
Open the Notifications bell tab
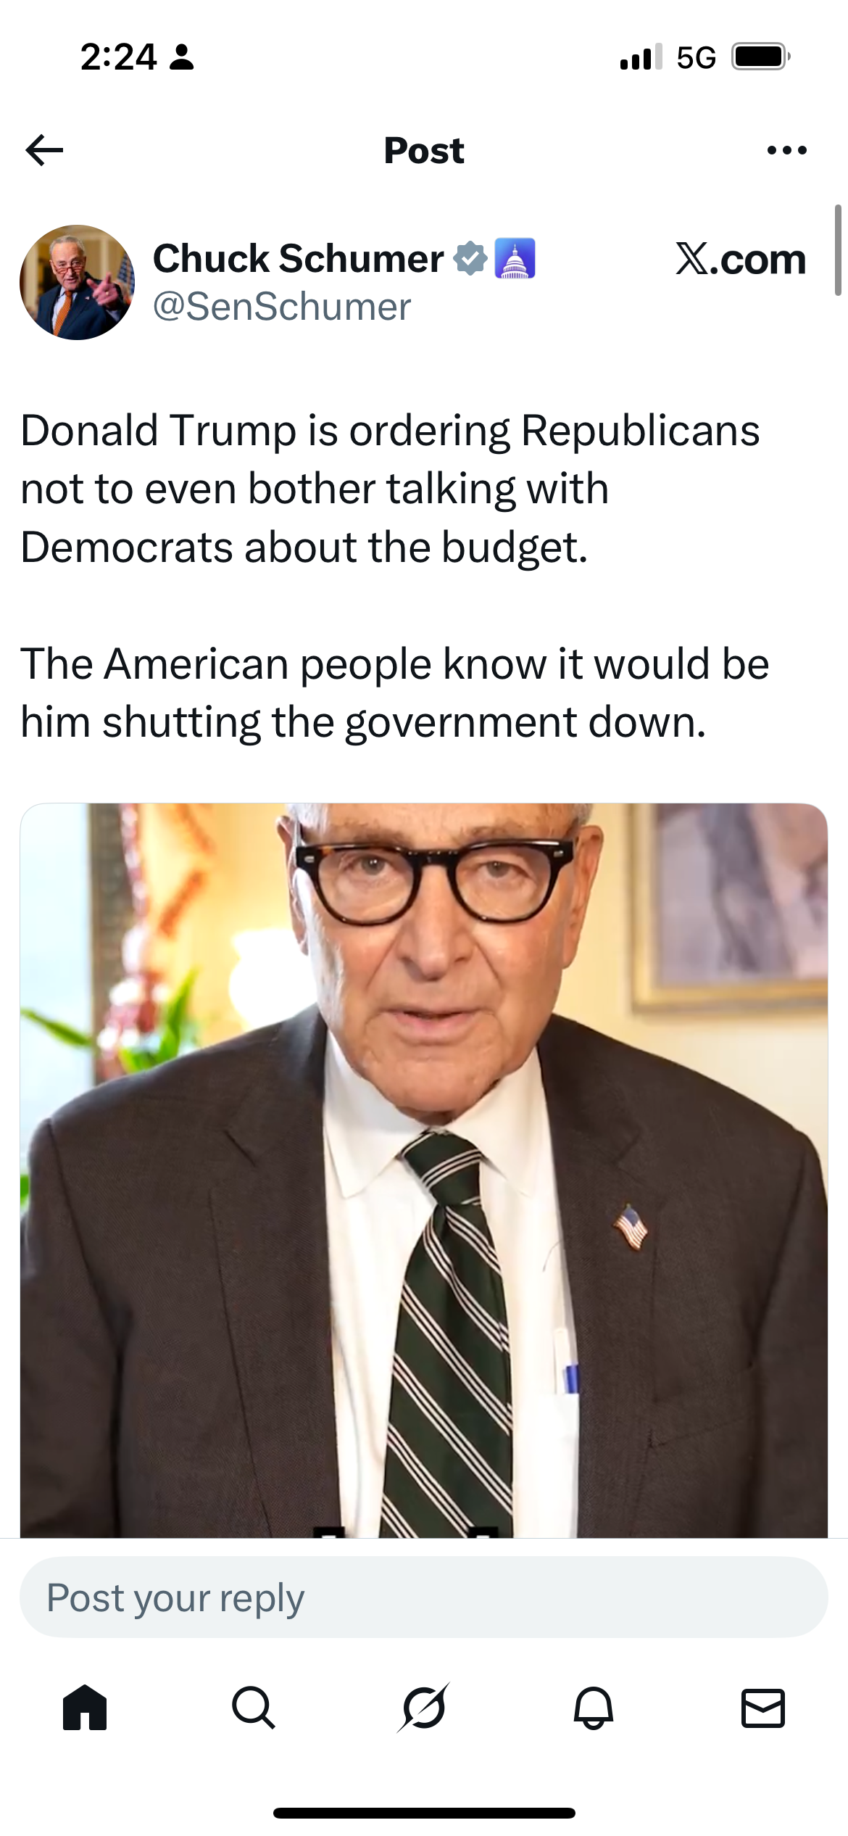click(x=594, y=1708)
